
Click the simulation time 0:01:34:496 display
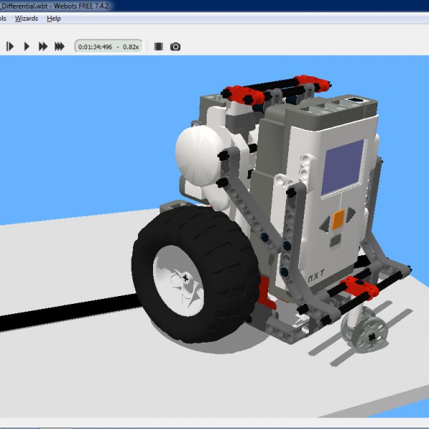click(109, 46)
